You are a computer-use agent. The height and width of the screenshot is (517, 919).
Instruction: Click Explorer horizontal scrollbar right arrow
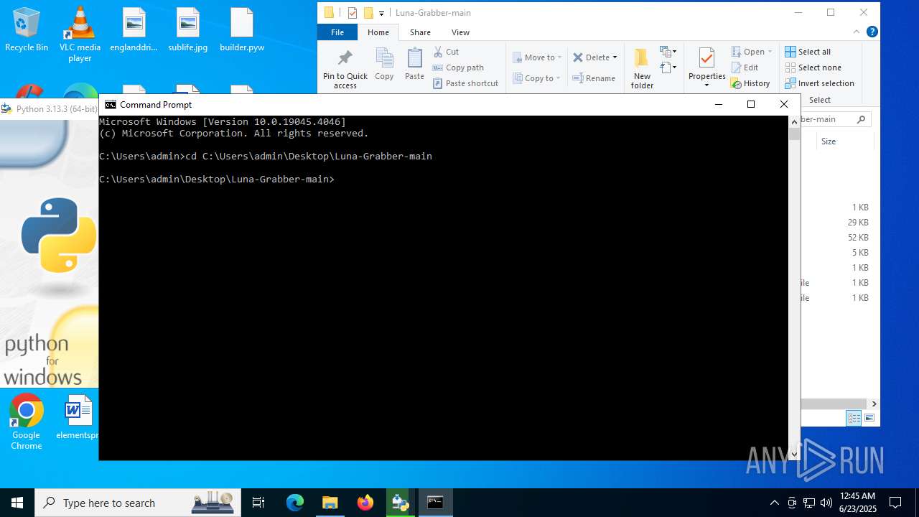click(x=874, y=404)
